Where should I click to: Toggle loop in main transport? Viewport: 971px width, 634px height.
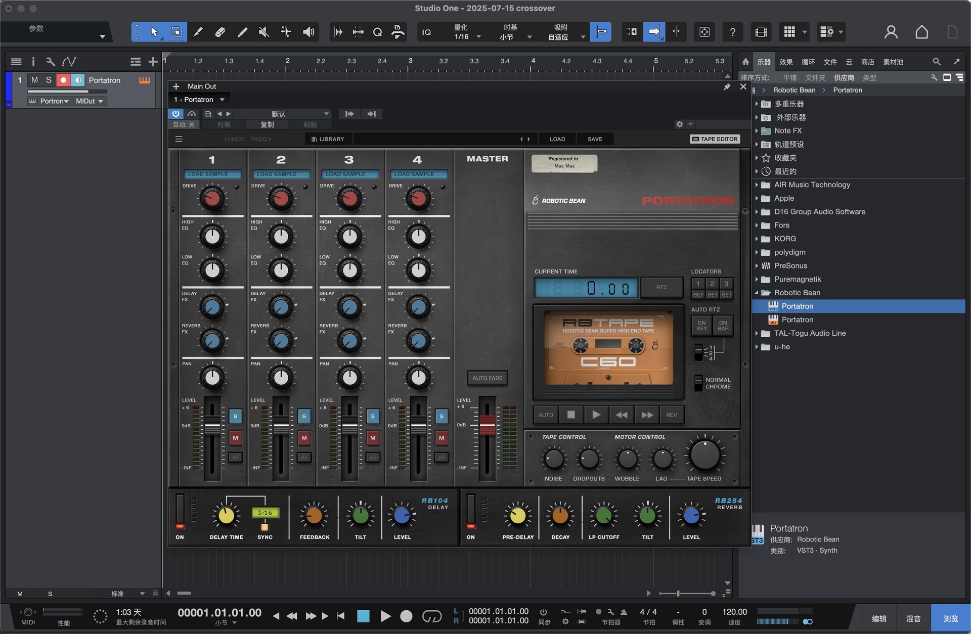click(x=432, y=616)
